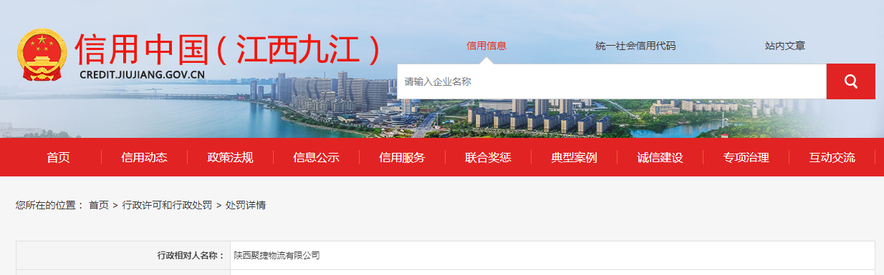Click 行政许可和行政处罚 breadcrumb link

tap(167, 205)
